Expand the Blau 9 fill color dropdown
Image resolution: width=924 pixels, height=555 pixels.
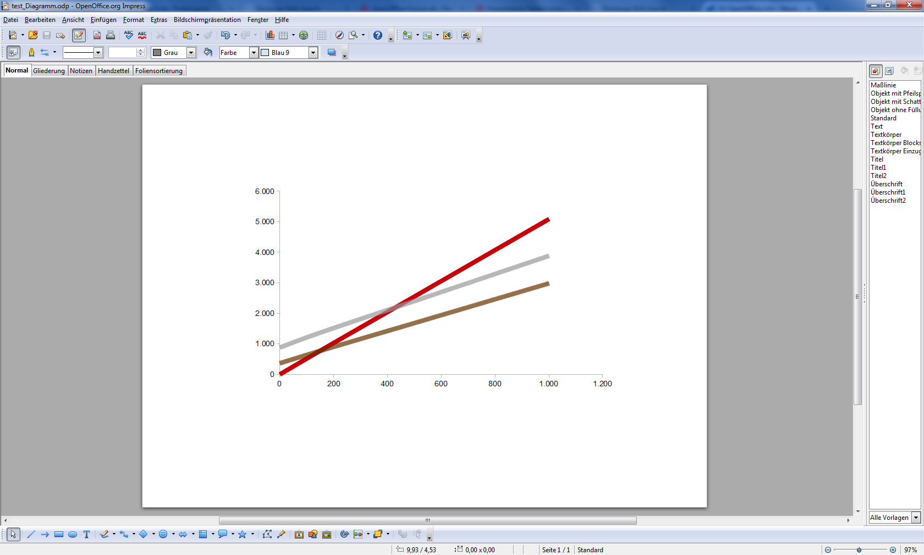click(313, 53)
